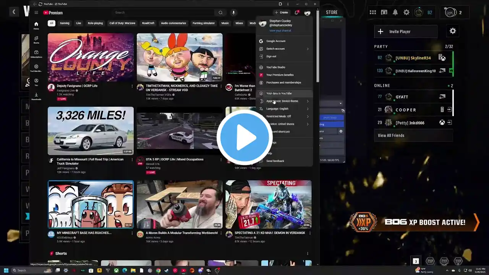489x275 pixels.
Task: Open the You page in sidebar
Action: click(x=36, y=82)
